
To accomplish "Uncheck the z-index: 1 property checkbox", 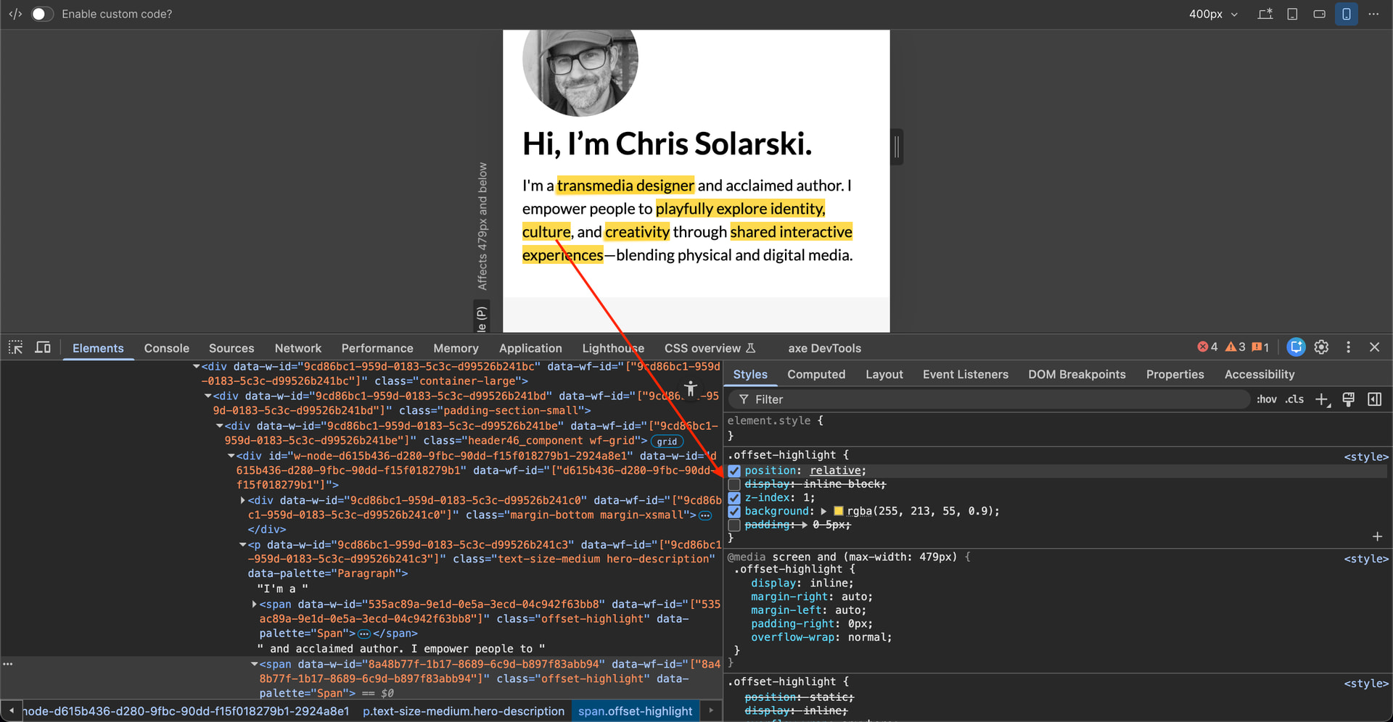I will pos(734,498).
